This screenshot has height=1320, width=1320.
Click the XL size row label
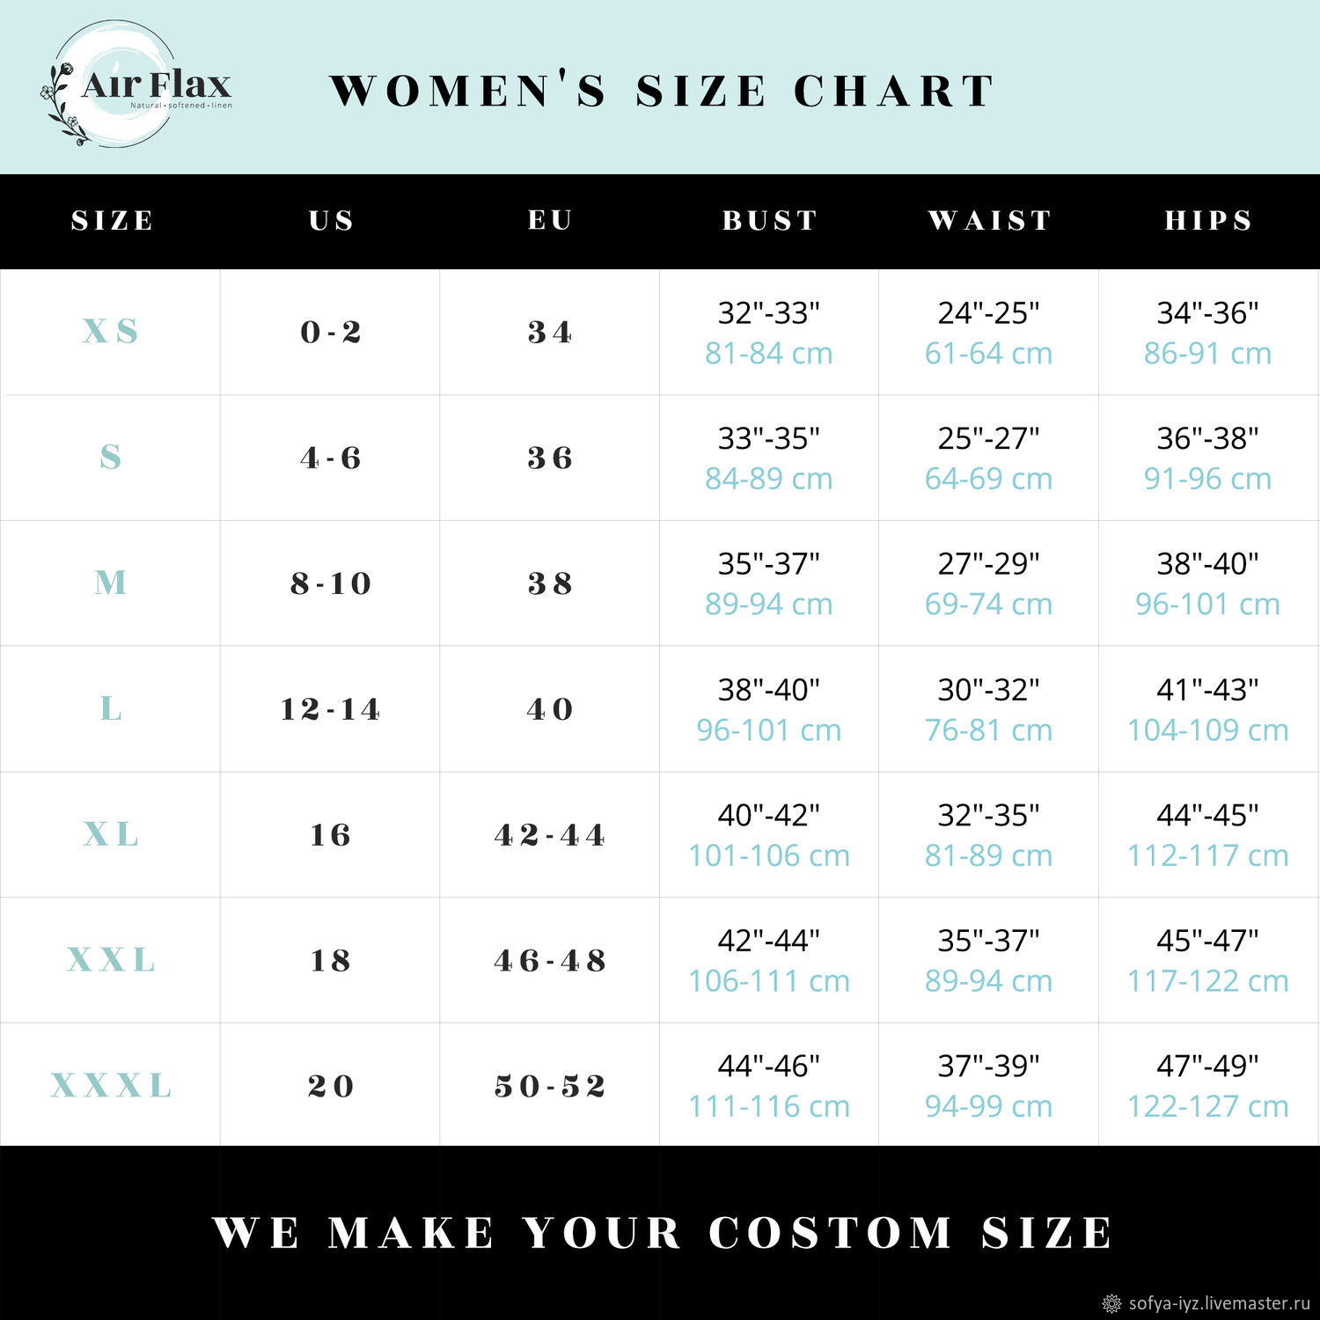tap(110, 833)
